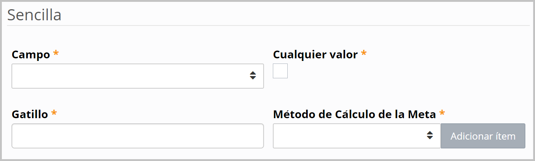Image resolution: width=535 pixels, height=161 pixels.
Task: Click the Método de Cálculo de la Meta label
Action: click(354, 114)
